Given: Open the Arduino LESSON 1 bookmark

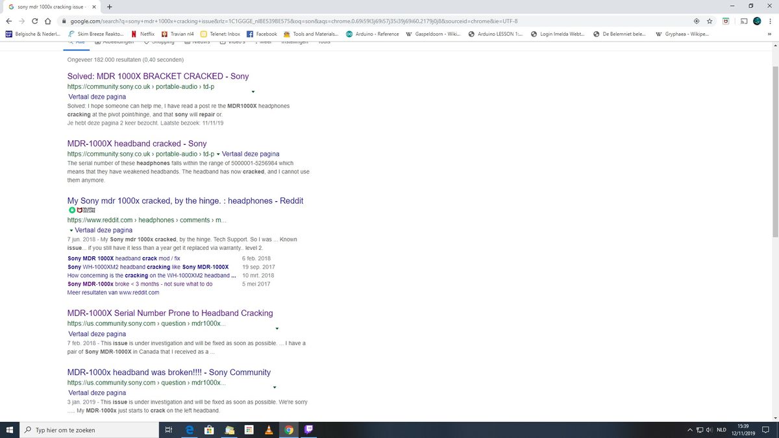Looking at the screenshot, I should 496,34.
